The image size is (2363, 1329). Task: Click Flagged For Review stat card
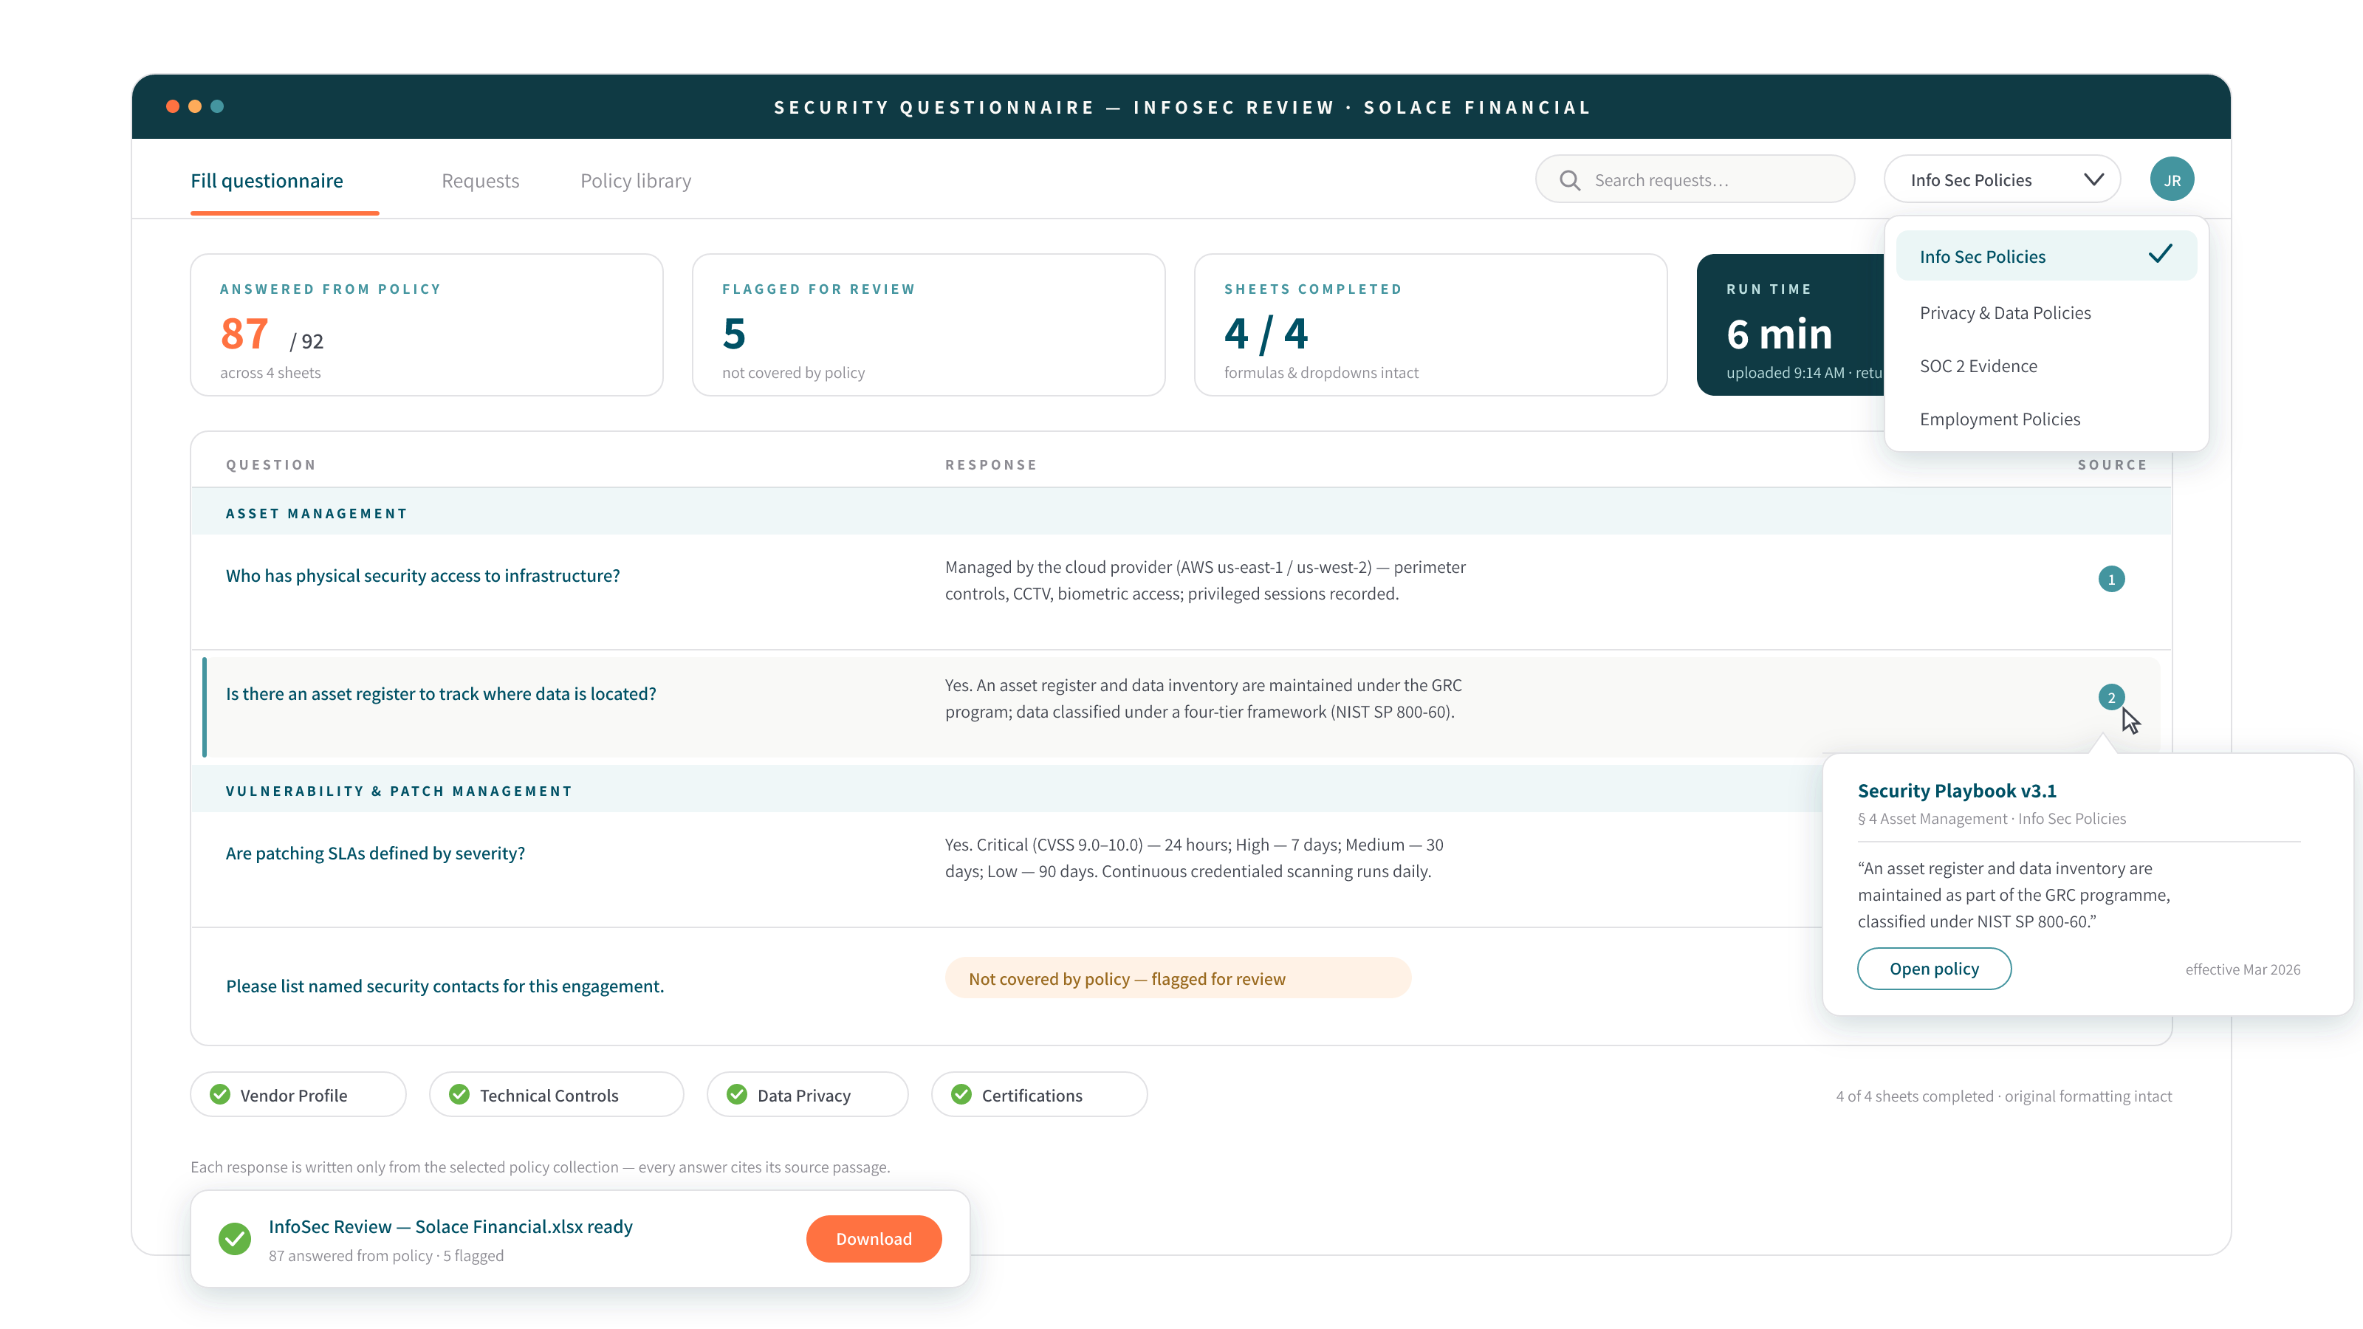point(928,325)
